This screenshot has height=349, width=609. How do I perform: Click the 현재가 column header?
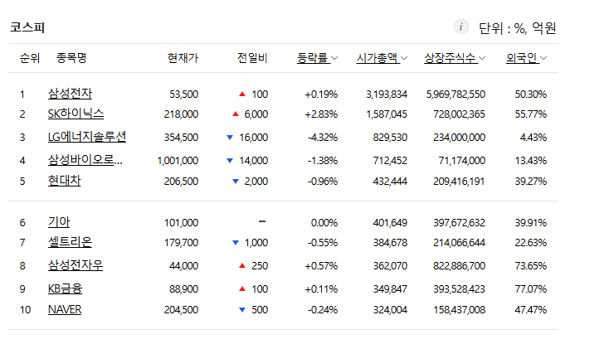(x=183, y=58)
